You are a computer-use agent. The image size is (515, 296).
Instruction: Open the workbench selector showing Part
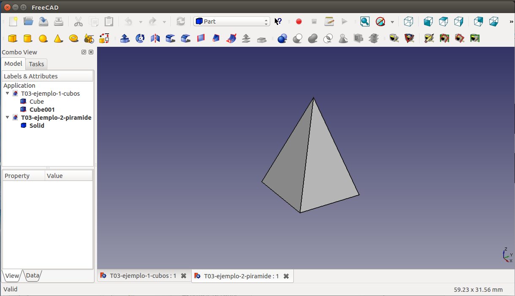coord(231,22)
